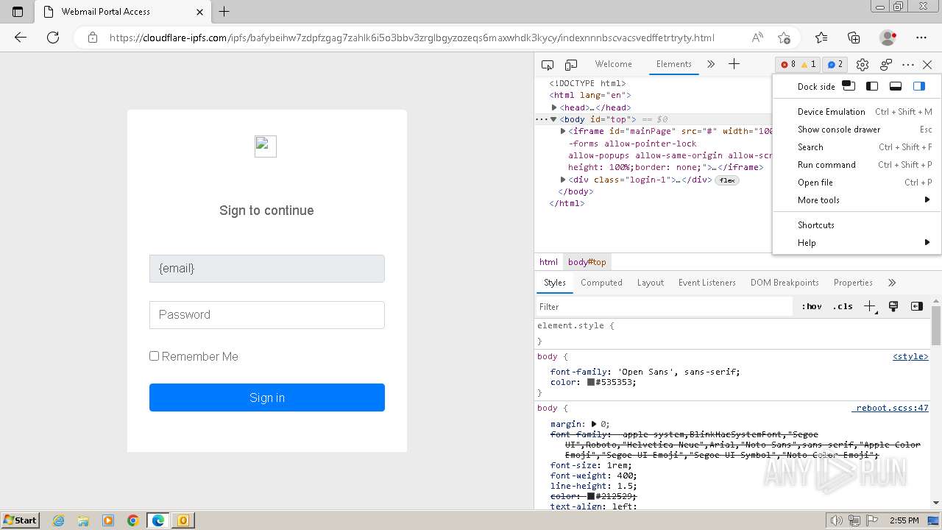Expand the iframe mainPage node
942x530 pixels.
pyautogui.click(x=563, y=131)
